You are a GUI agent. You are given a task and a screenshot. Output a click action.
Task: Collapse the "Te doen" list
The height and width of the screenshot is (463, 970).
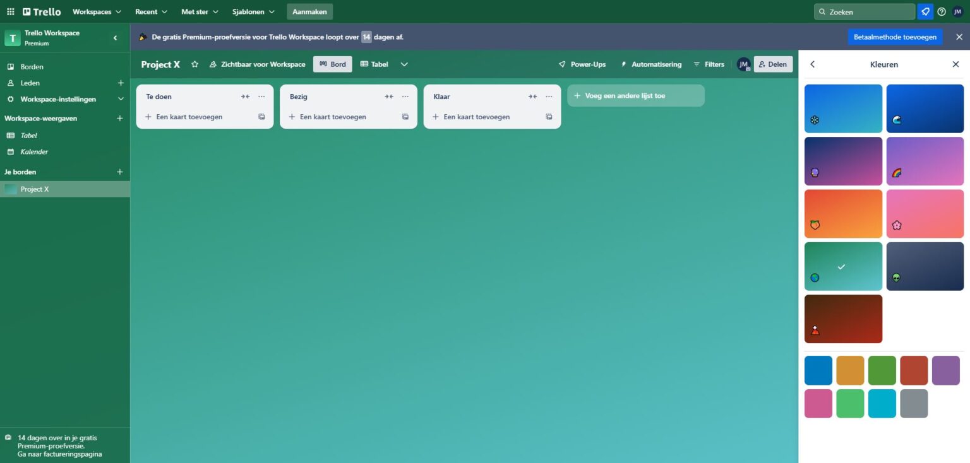tap(245, 97)
